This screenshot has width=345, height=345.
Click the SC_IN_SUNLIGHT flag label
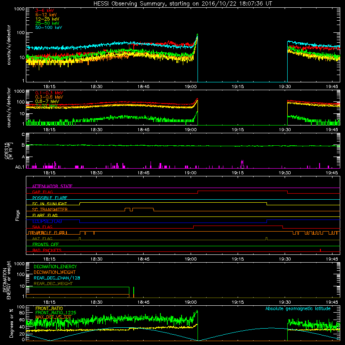pos(50,204)
